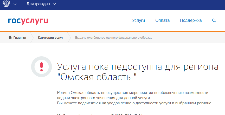The image size is (225, 115).
Task: Go to the 'Главная' breadcrumb
Action: click(x=20, y=38)
